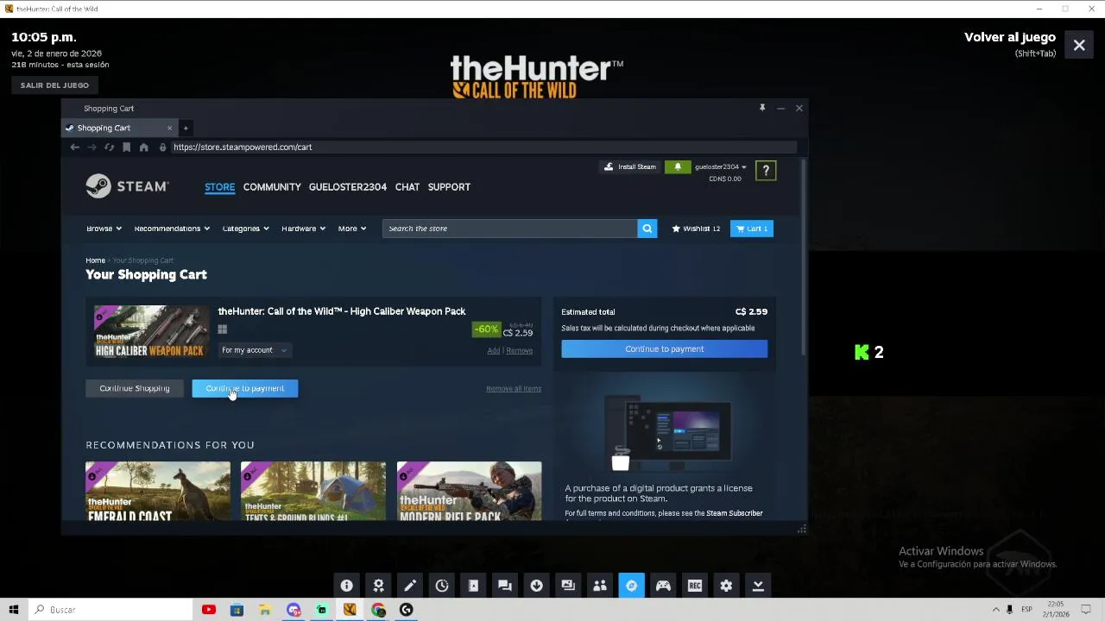Close overlay with X next to Volver al juego
This screenshot has height=621, width=1105.
point(1079,45)
